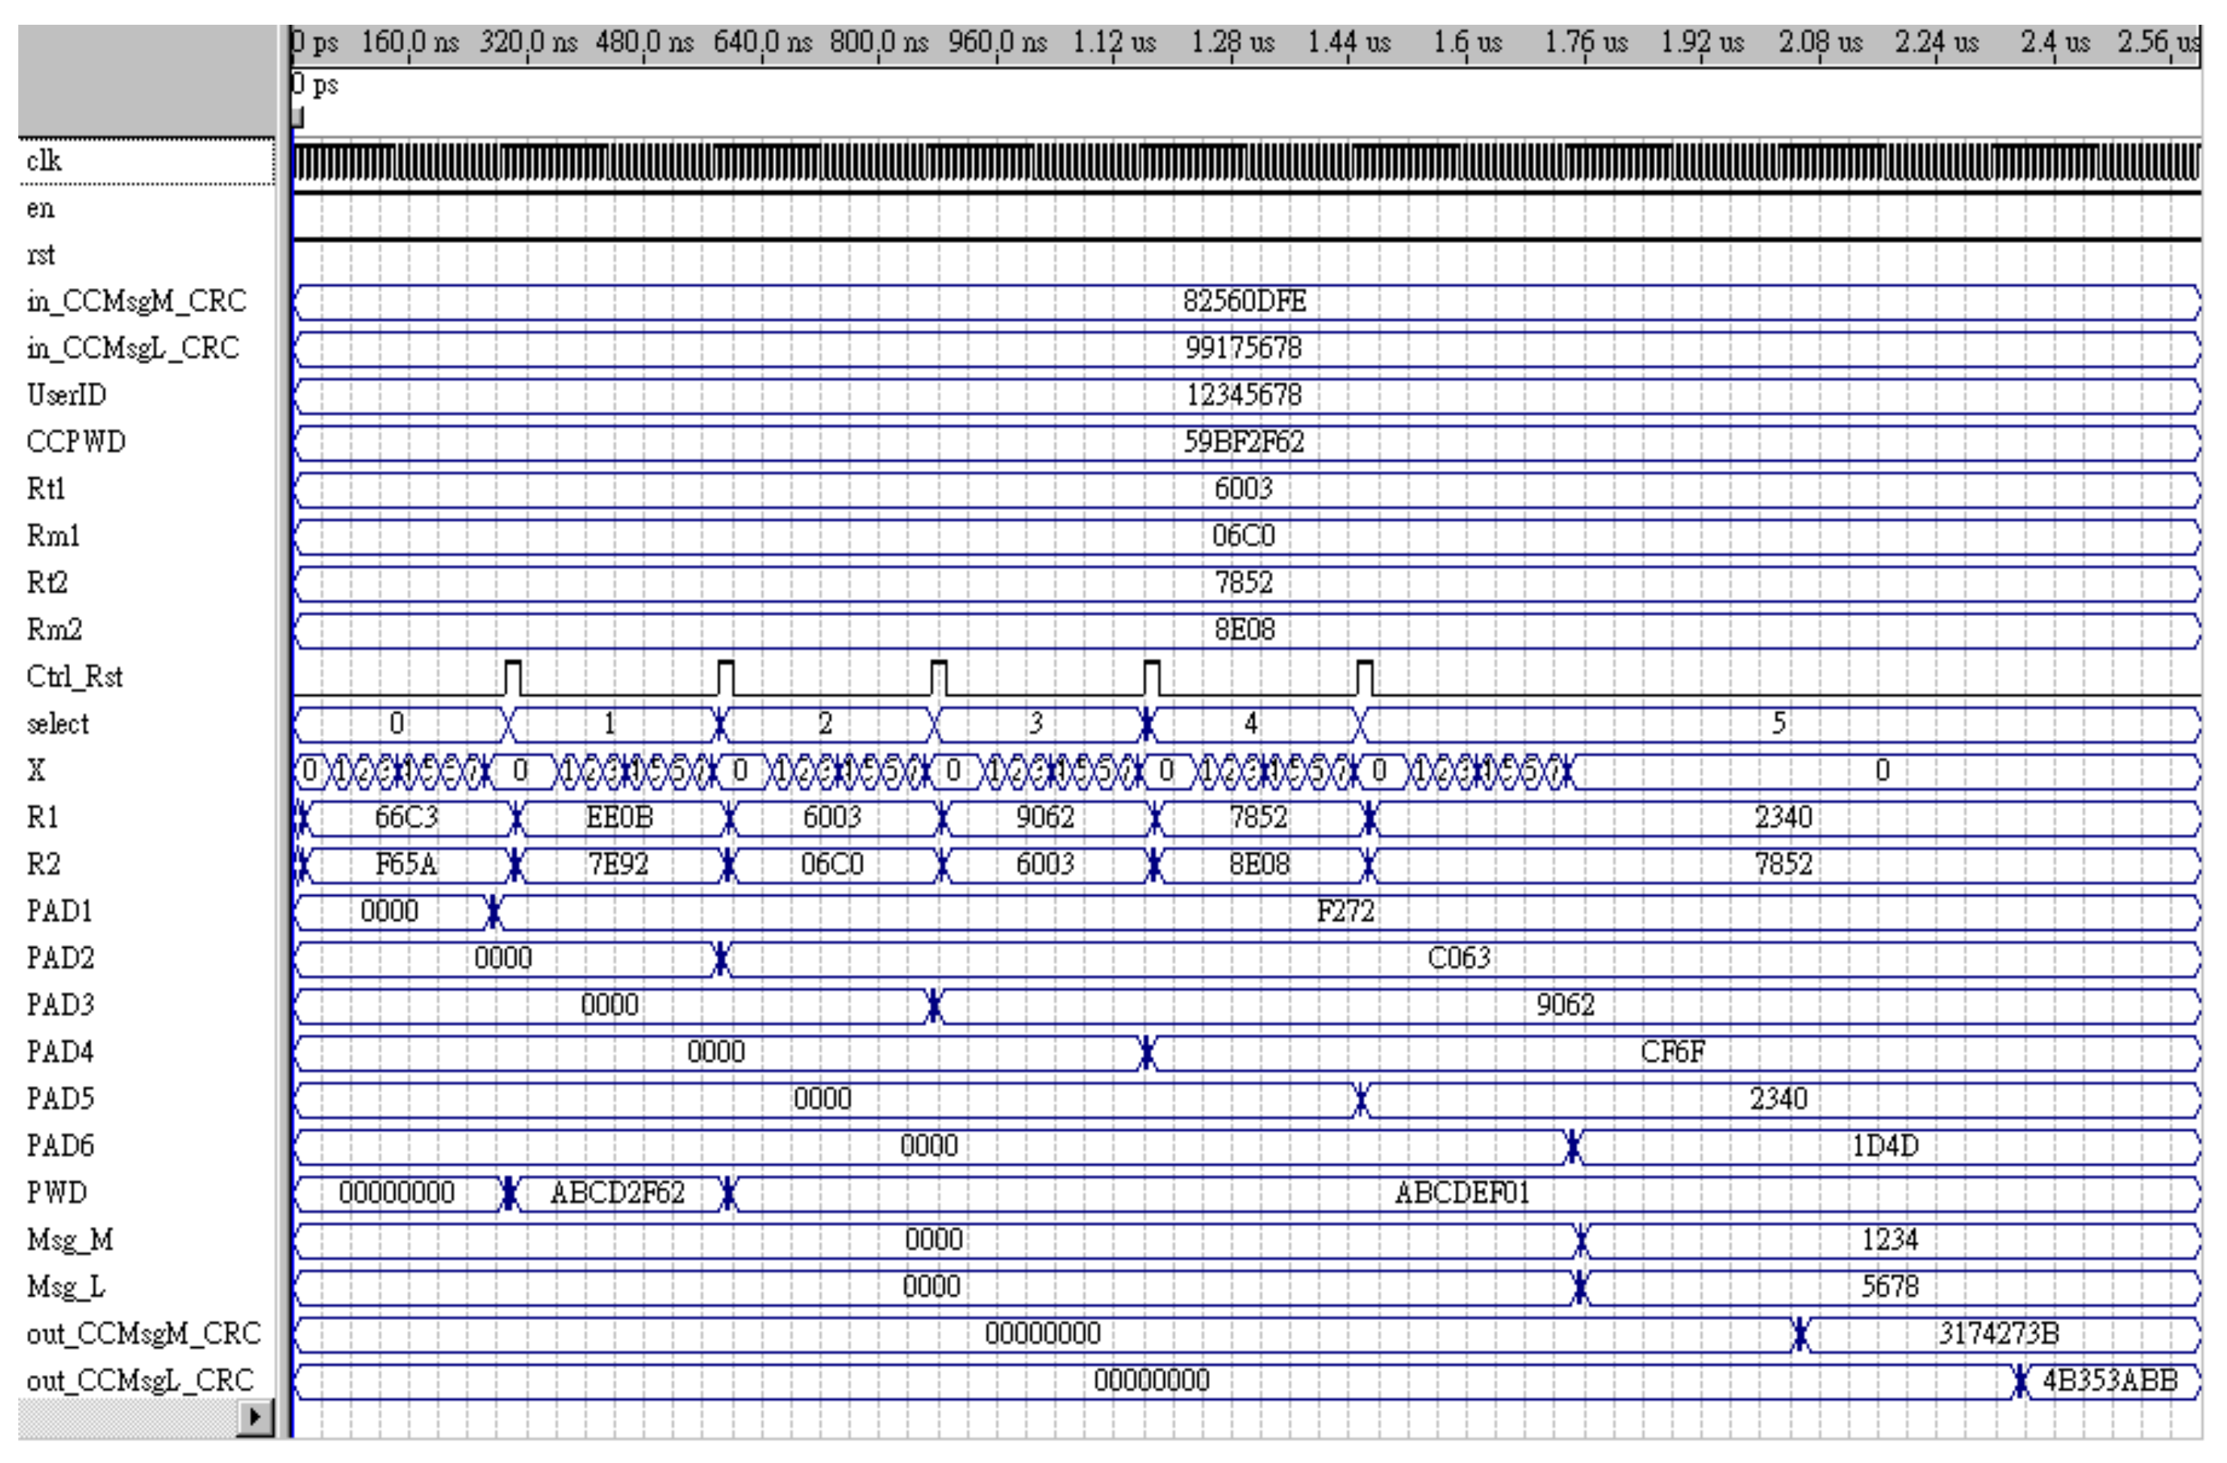This screenshot has width=2227, height=1463.
Task: Click the 1.6 us mark on the time ruler
Action: (x=1466, y=43)
